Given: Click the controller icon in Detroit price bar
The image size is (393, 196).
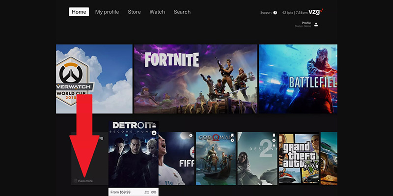Looking at the screenshot, I should (154, 192).
